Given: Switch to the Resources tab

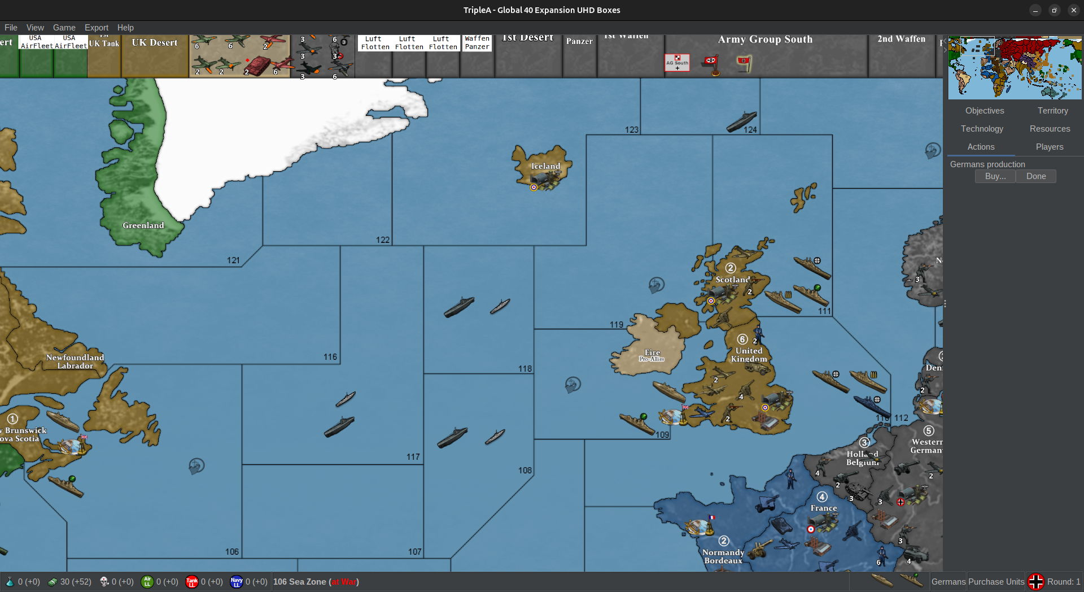Looking at the screenshot, I should point(1050,129).
